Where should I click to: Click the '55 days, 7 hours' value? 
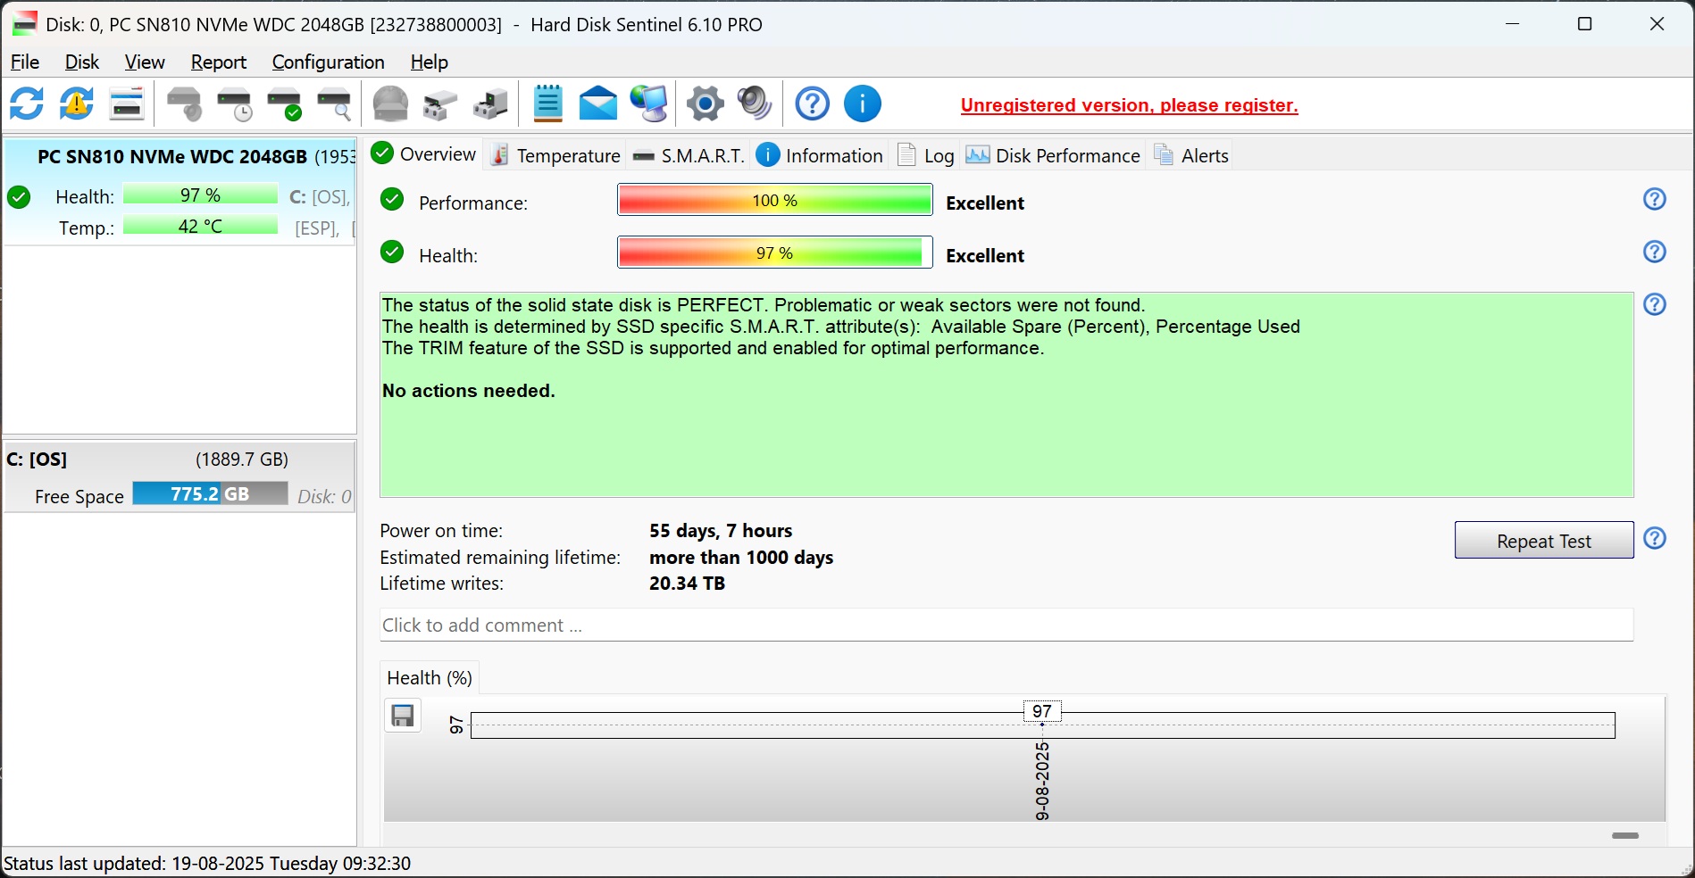721,531
